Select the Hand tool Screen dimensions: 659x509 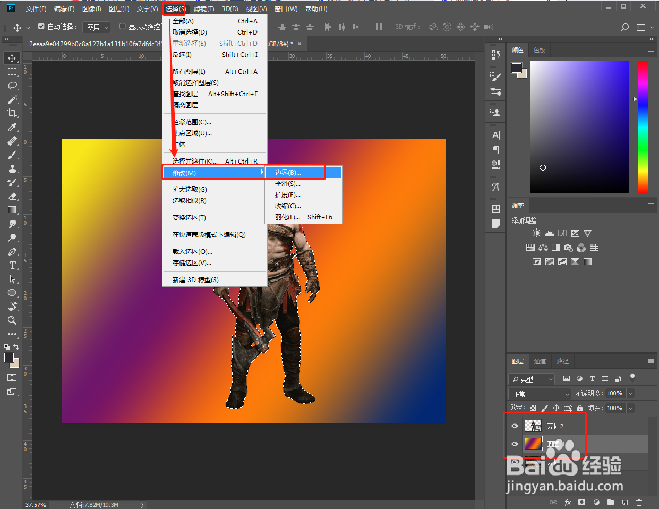pos(12,307)
